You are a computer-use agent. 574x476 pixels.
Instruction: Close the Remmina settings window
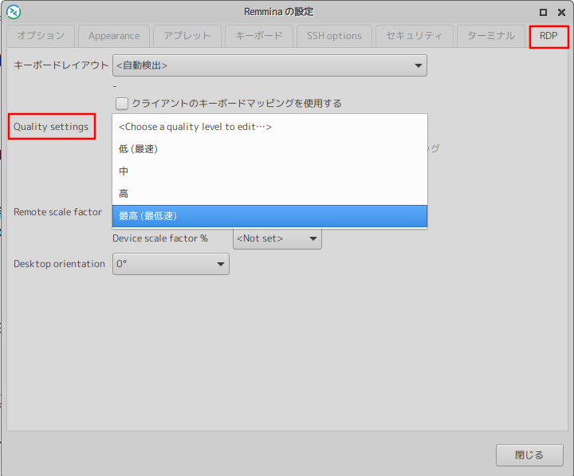tap(529, 455)
